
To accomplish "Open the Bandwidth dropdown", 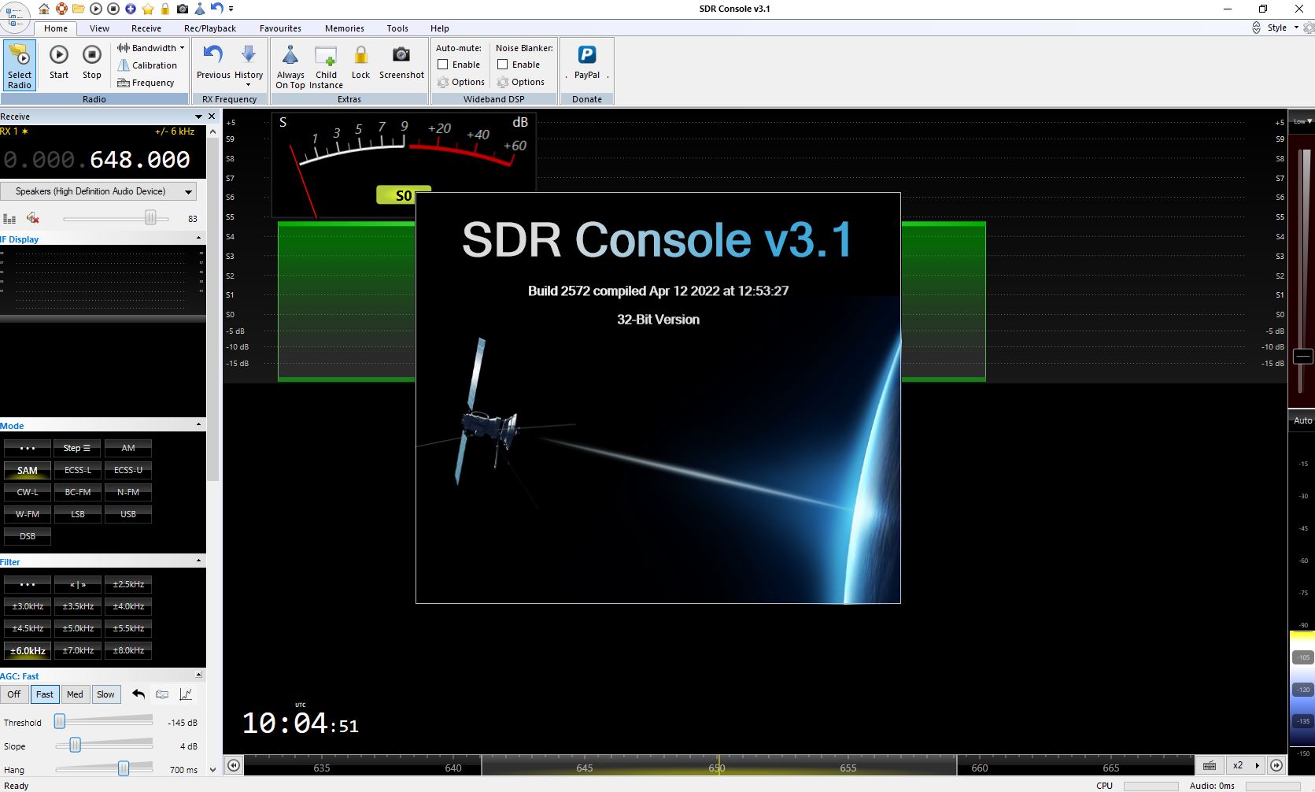I will pos(151,48).
